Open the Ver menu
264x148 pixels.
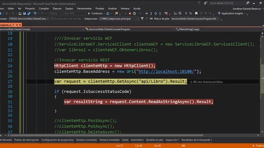click(20, 8)
